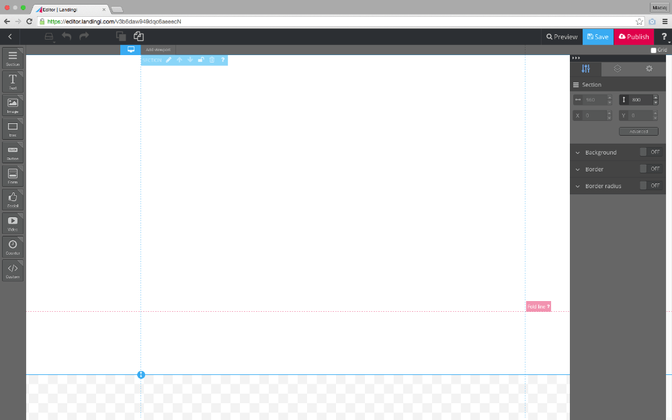Expand the Background settings chevron

(x=577, y=153)
